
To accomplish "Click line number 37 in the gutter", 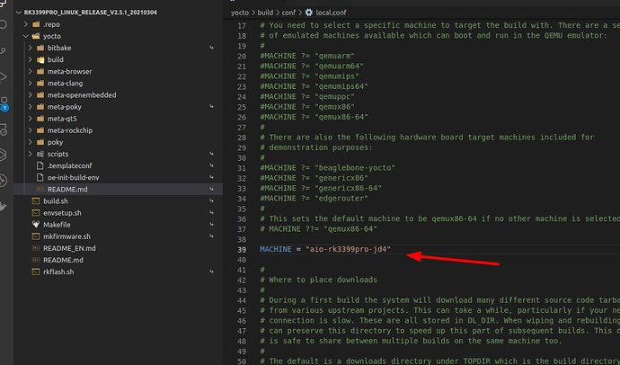I will [x=242, y=229].
